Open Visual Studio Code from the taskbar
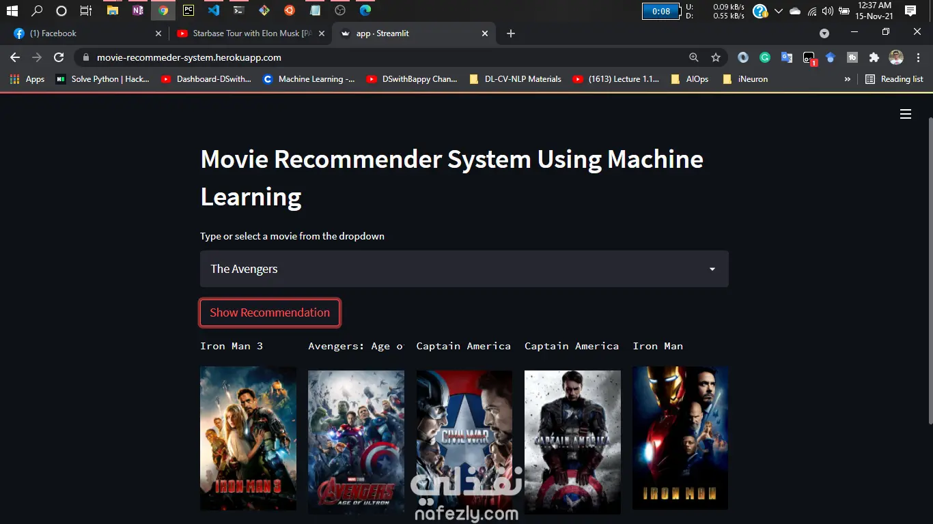Image resolution: width=933 pixels, height=524 pixels. 213,10
